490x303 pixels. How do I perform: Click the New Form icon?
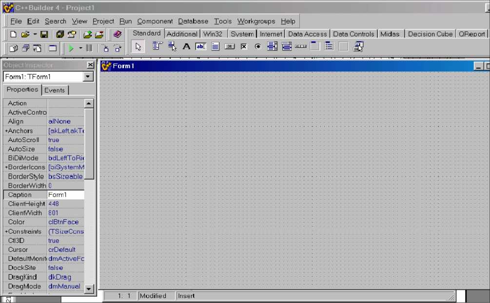click(x=53, y=48)
